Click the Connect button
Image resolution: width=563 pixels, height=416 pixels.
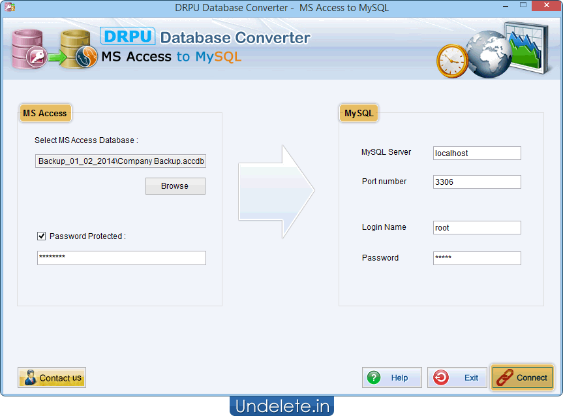(523, 377)
